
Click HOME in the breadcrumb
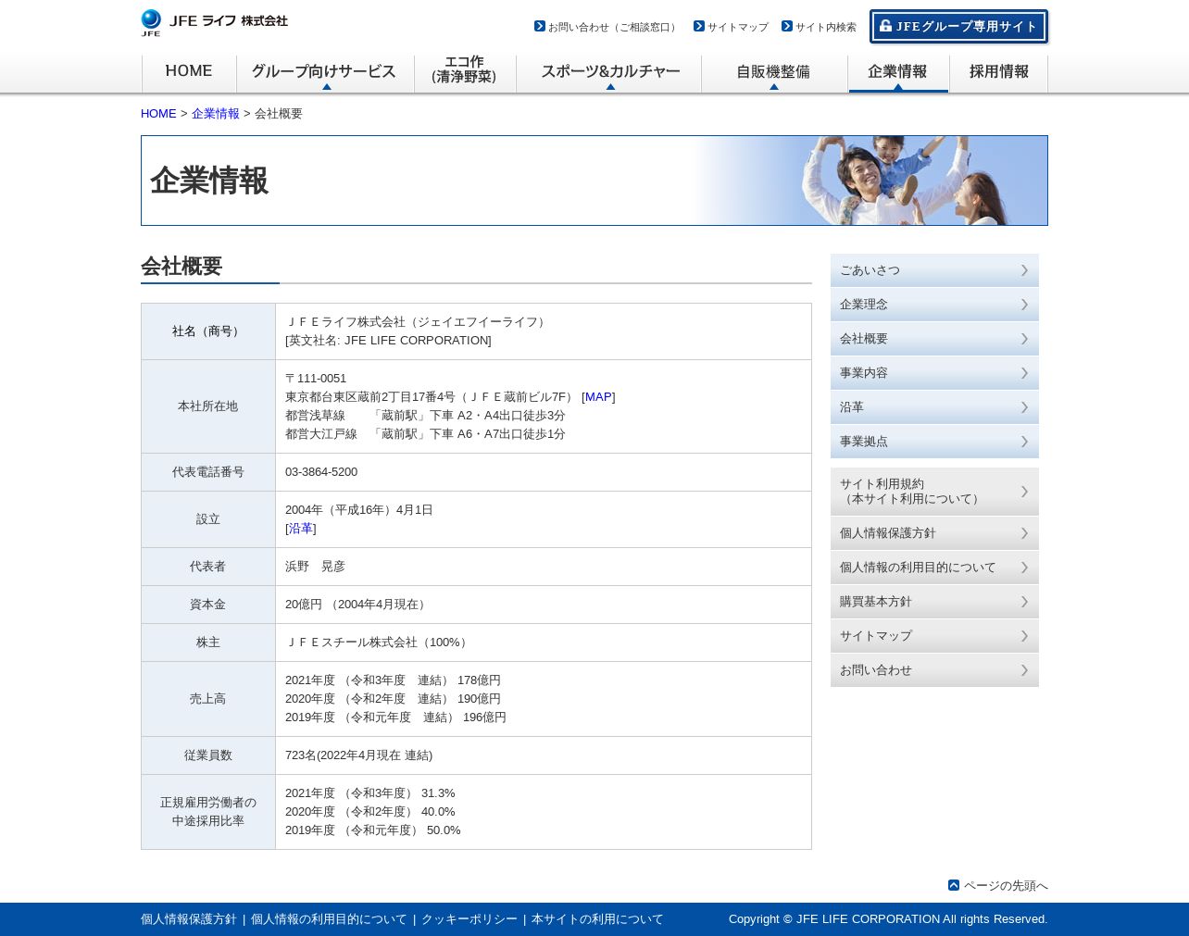click(x=158, y=114)
